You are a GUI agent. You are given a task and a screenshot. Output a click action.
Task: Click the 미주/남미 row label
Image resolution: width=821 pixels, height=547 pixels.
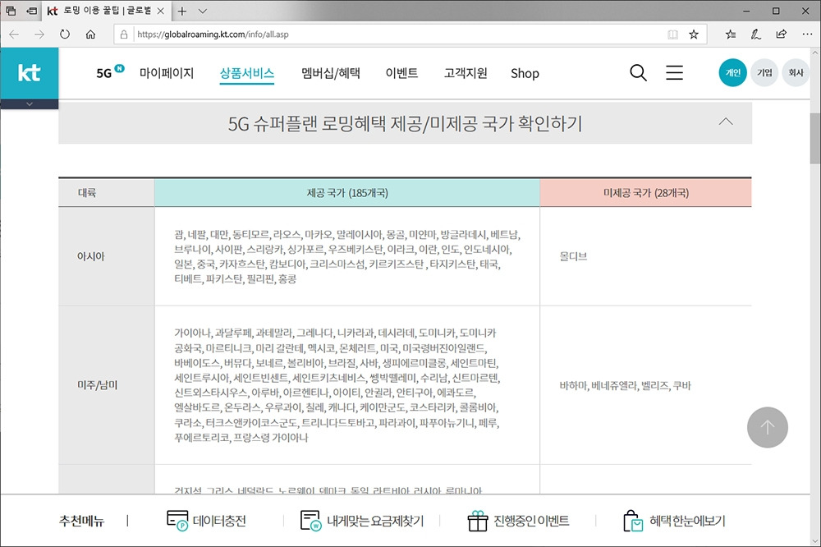[98, 385]
